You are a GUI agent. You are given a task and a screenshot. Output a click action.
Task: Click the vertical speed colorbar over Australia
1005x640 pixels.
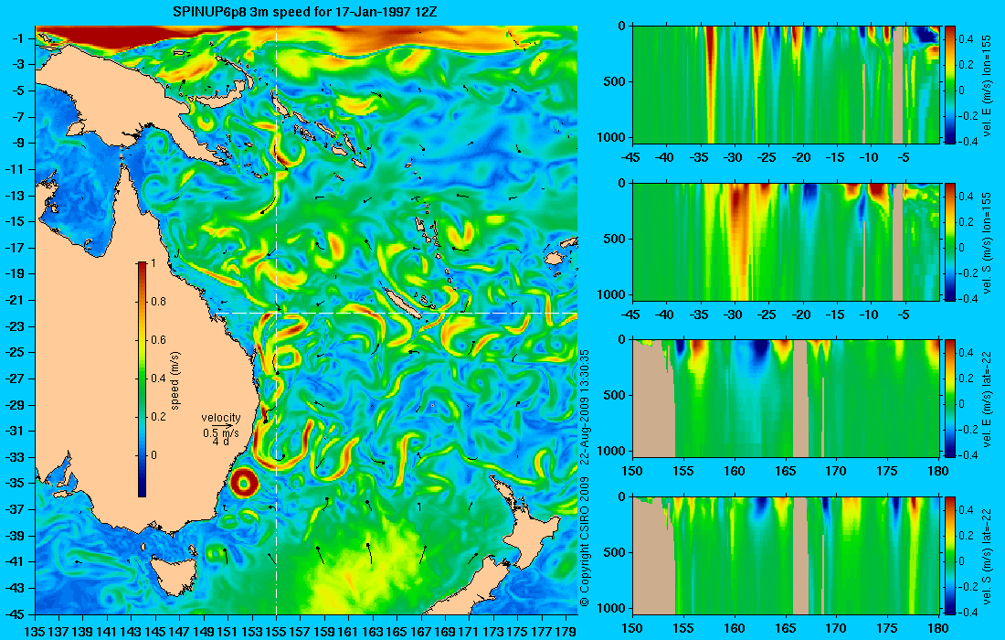coord(142,379)
